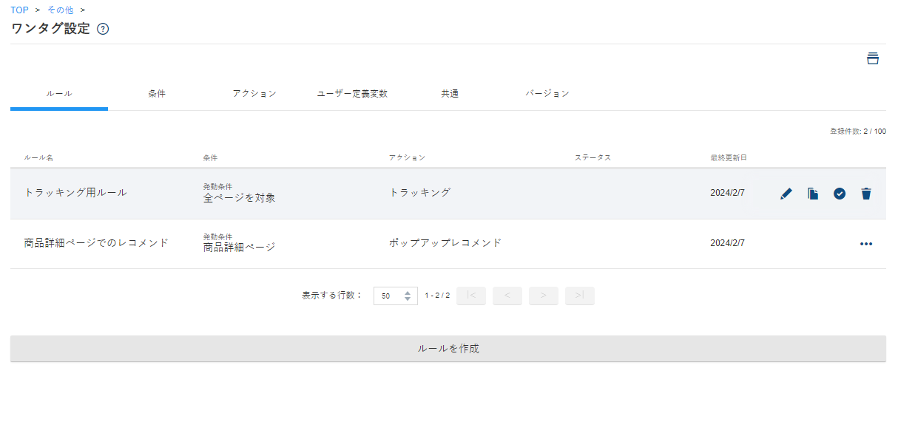Click the 2024/2/7 date in トラッキング用ルール row

coord(728,193)
